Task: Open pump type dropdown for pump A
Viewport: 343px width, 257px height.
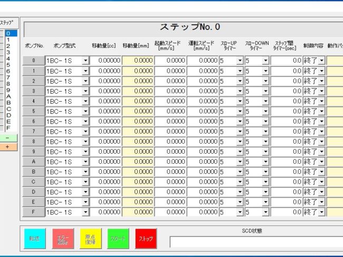Action: [x=85, y=162]
